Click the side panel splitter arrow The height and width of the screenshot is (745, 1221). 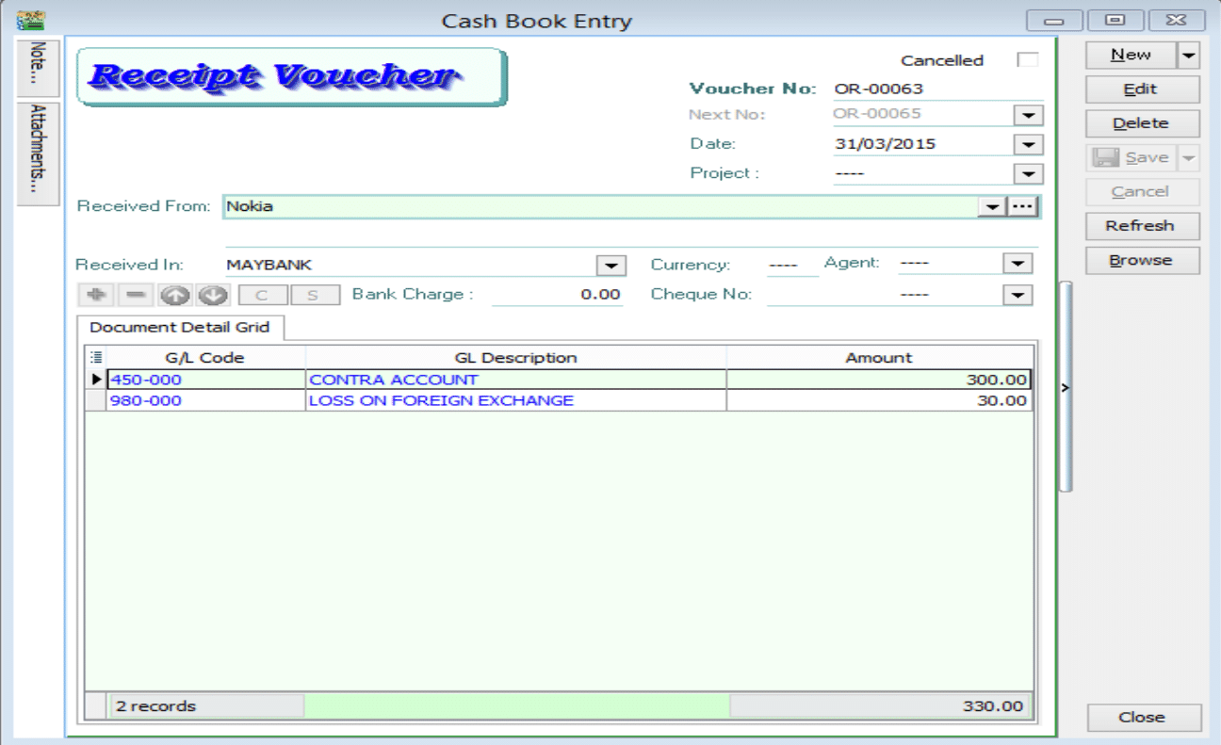click(1066, 387)
